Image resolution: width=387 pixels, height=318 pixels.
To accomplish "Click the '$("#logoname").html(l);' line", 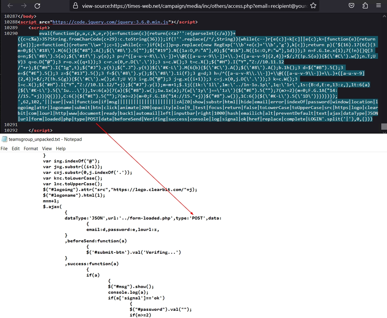I will tap(74, 195).
